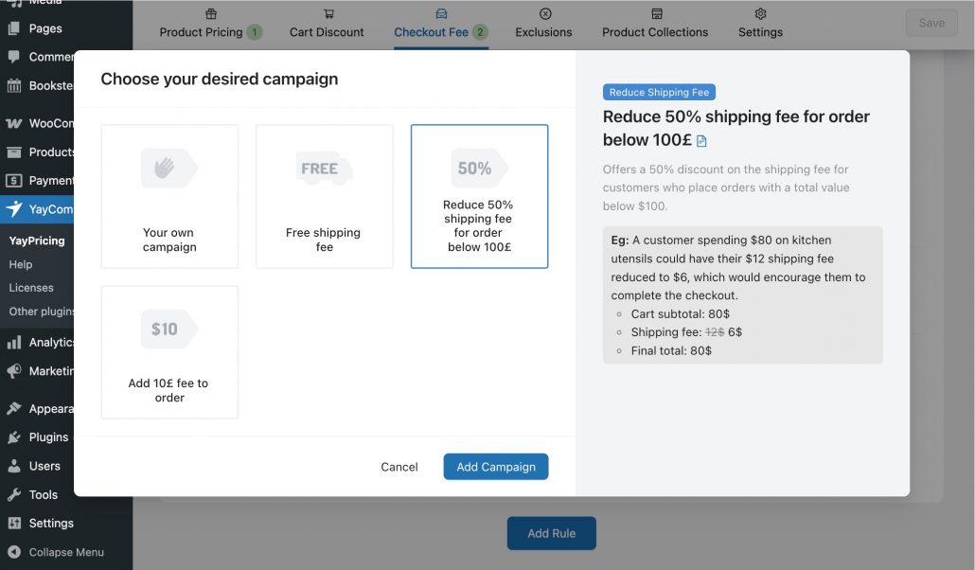Click the hand wave campaign icon
The width and height of the screenshot is (975, 570).
tap(168, 168)
